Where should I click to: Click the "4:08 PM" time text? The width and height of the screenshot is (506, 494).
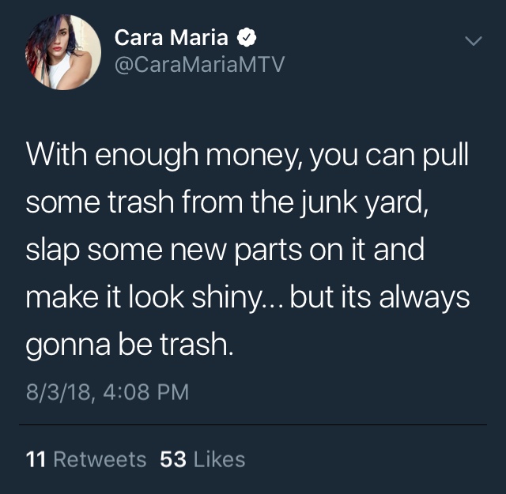[x=146, y=392]
